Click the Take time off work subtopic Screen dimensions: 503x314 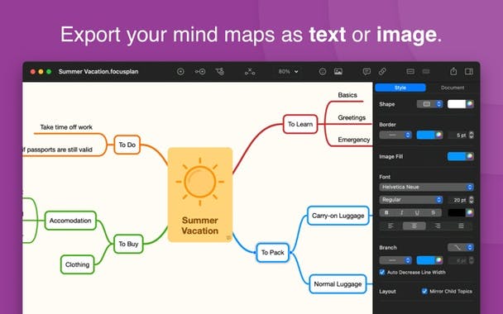click(66, 127)
